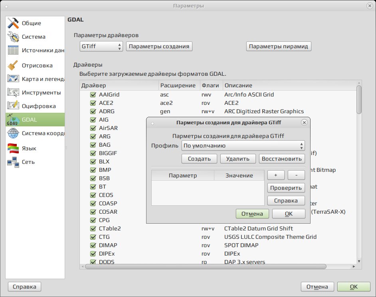Viewport: 376px width, 297px height.
Task: Open the Источники данных icon
Action: [13, 50]
